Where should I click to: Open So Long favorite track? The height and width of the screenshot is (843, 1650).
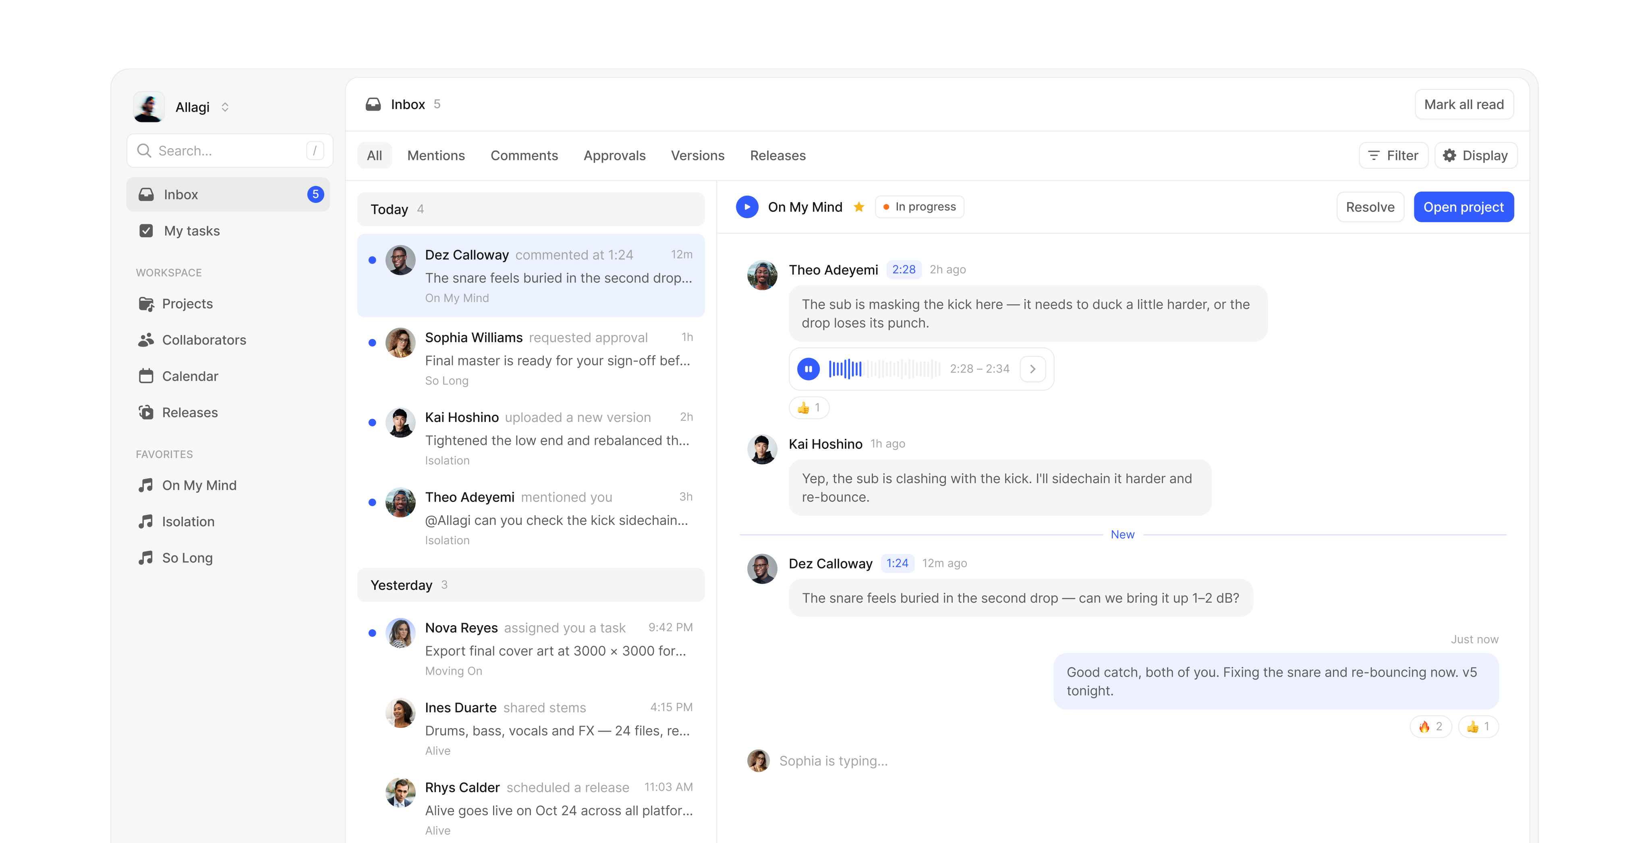click(x=228, y=558)
